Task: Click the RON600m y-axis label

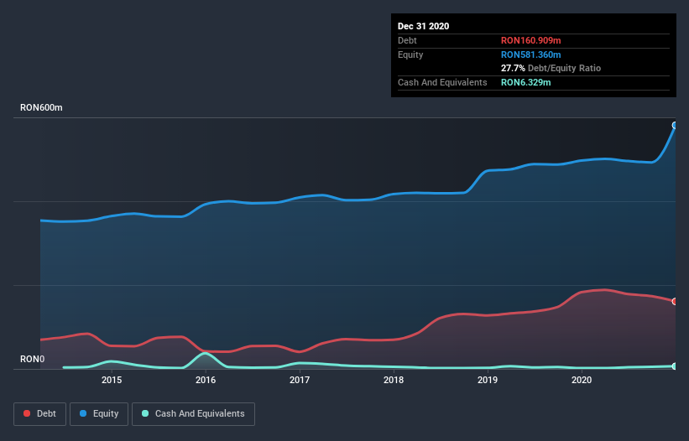Action: pos(41,107)
